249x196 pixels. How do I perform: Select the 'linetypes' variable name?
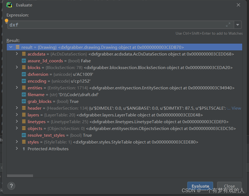pyautogui.click(x=37, y=122)
